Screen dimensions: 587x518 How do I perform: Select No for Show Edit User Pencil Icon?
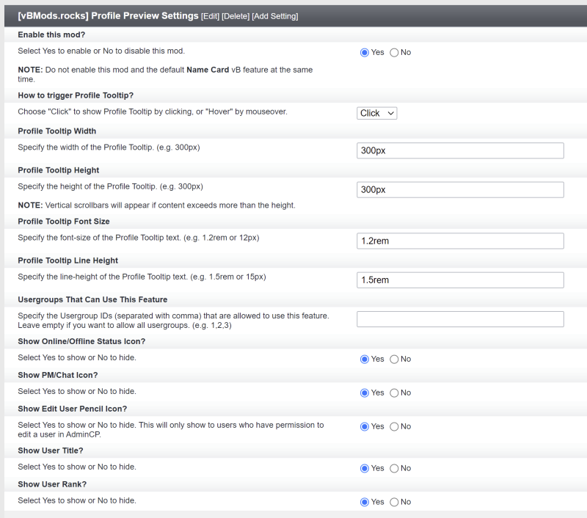point(394,427)
